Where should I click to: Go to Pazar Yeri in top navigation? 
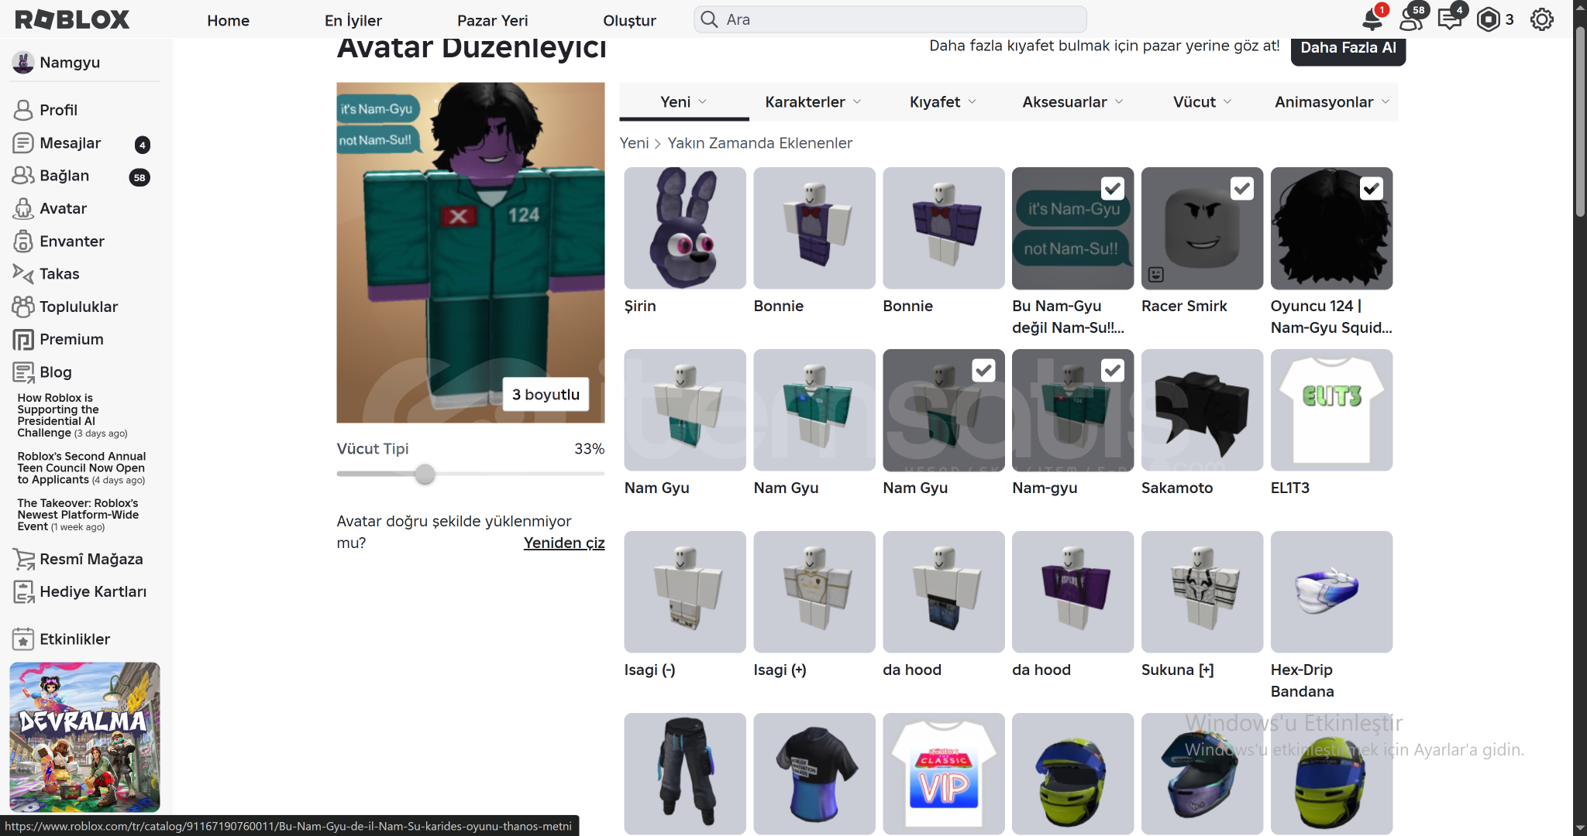[x=493, y=20]
